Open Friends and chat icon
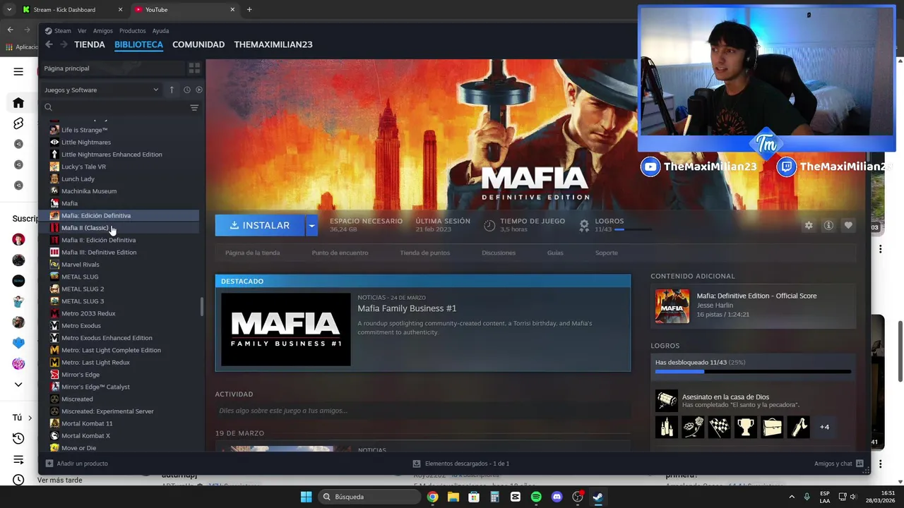Screen dimensions: 904x508 pyautogui.click(x=860, y=464)
